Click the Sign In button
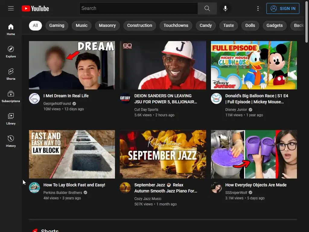Screen dimensions: 309x232 point(283,8)
